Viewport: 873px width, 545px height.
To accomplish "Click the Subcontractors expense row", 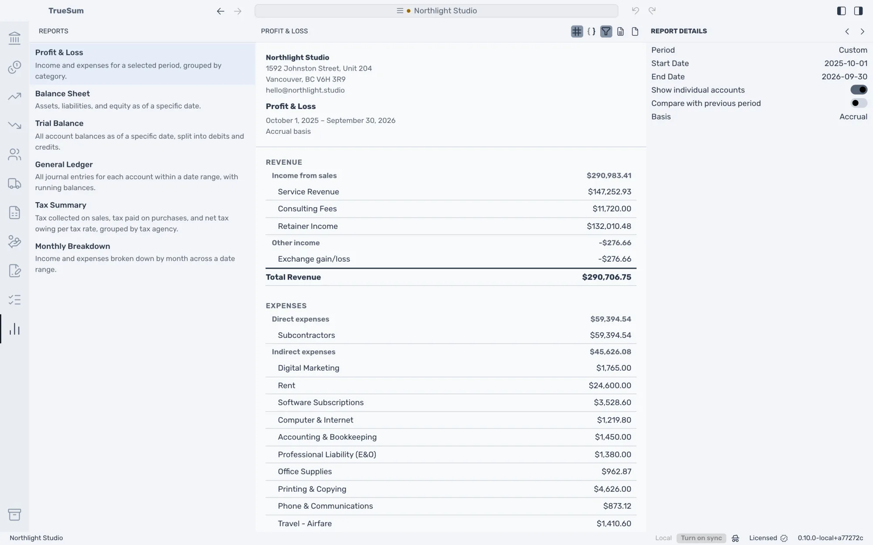I will pyautogui.click(x=451, y=335).
